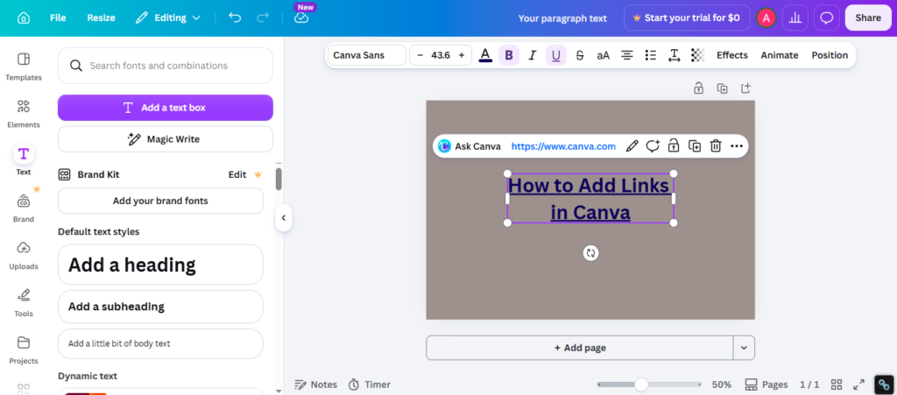The height and width of the screenshot is (395, 897).
Task: Click Add your brand fonts
Action: coord(160,201)
